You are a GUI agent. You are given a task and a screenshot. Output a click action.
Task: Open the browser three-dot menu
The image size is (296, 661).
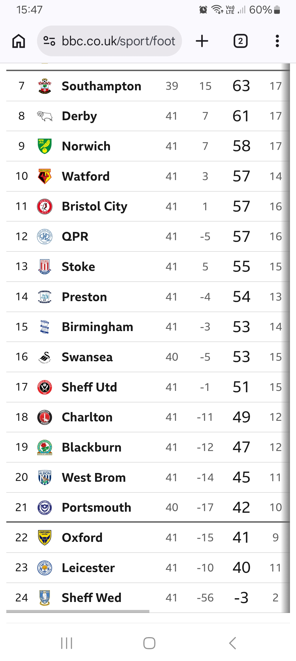point(277,41)
